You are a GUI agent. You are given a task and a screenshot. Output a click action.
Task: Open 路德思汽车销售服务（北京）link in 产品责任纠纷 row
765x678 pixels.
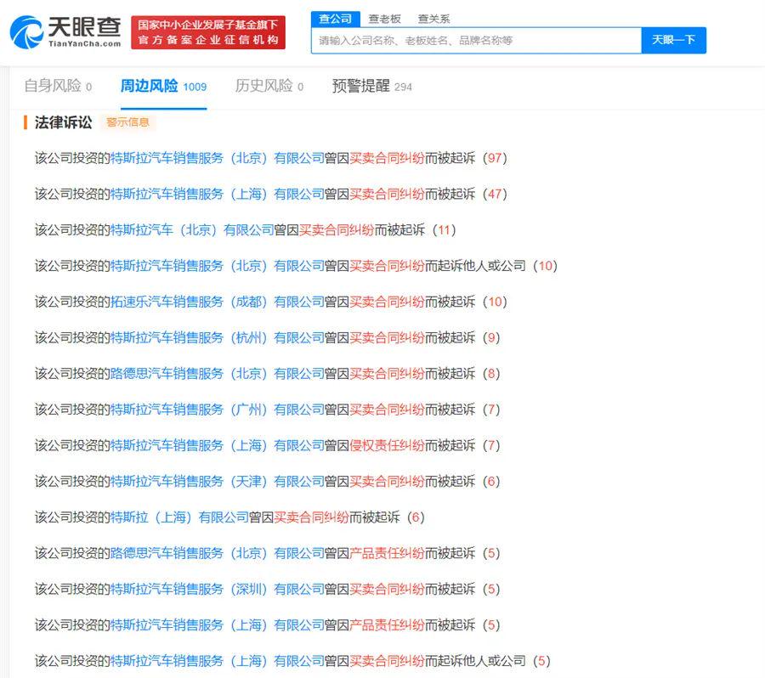click(217, 553)
